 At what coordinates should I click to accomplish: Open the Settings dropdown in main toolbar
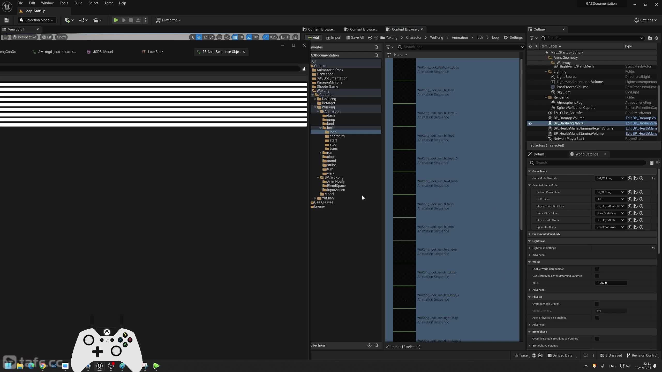point(645,20)
